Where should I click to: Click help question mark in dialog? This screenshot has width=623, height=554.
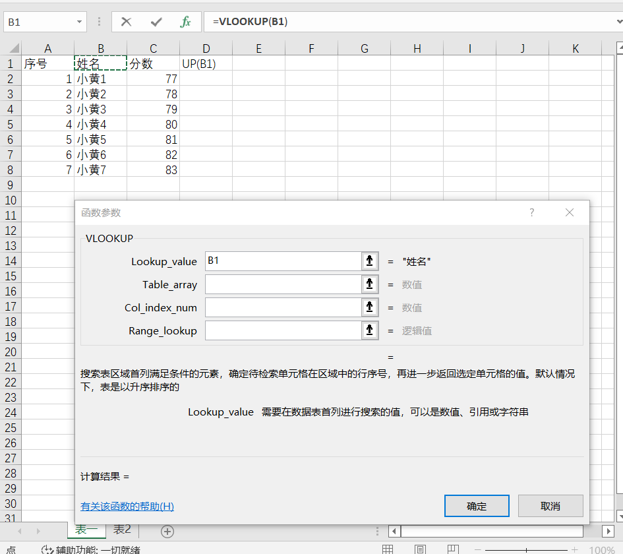coord(531,212)
